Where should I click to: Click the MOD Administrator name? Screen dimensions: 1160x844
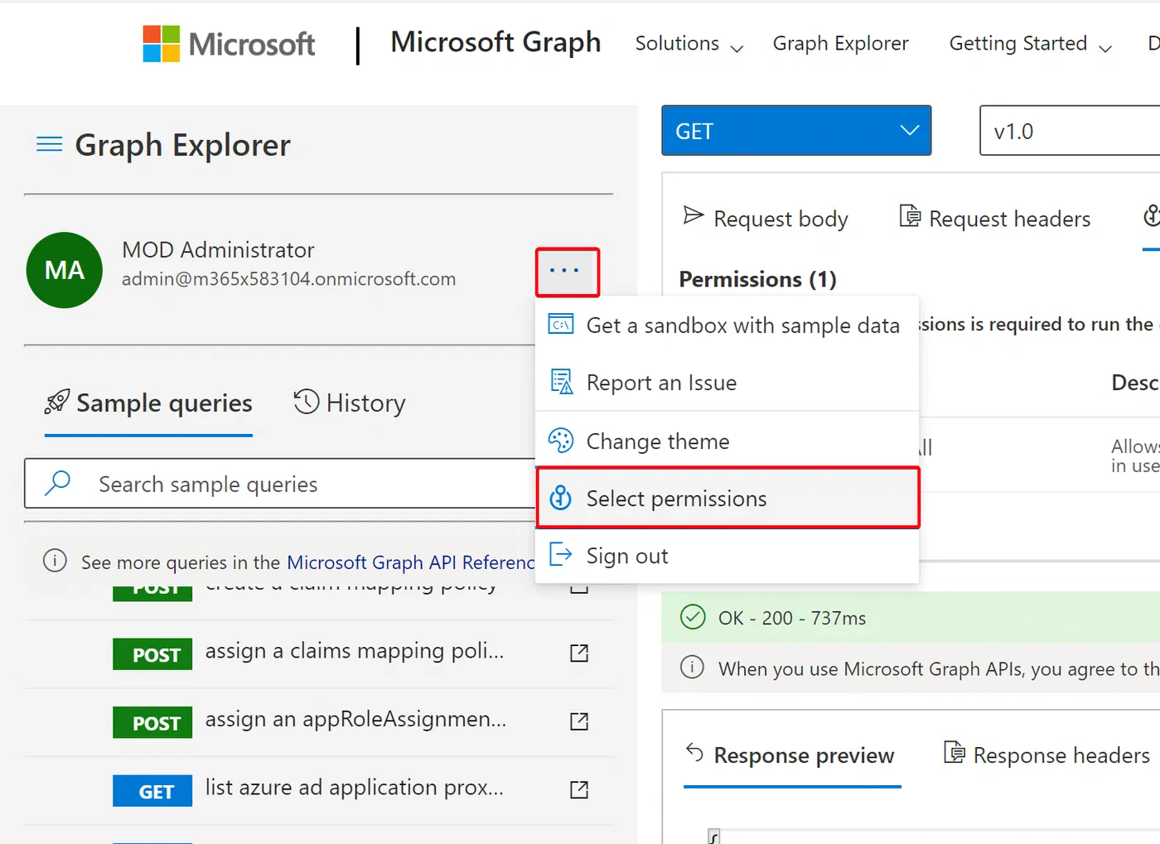coord(218,250)
